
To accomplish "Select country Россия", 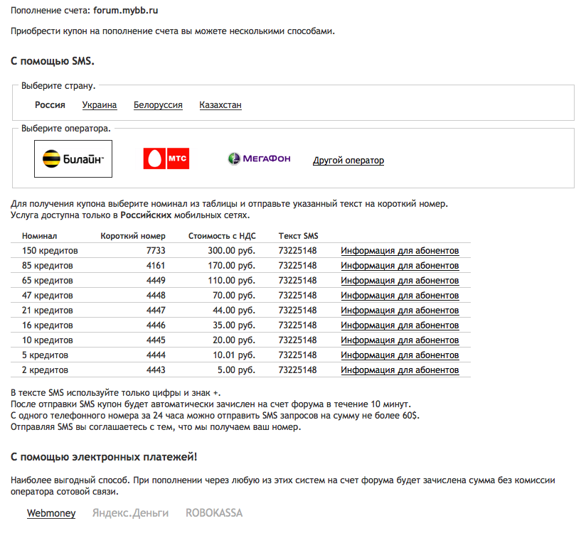I will [x=50, y=105].
